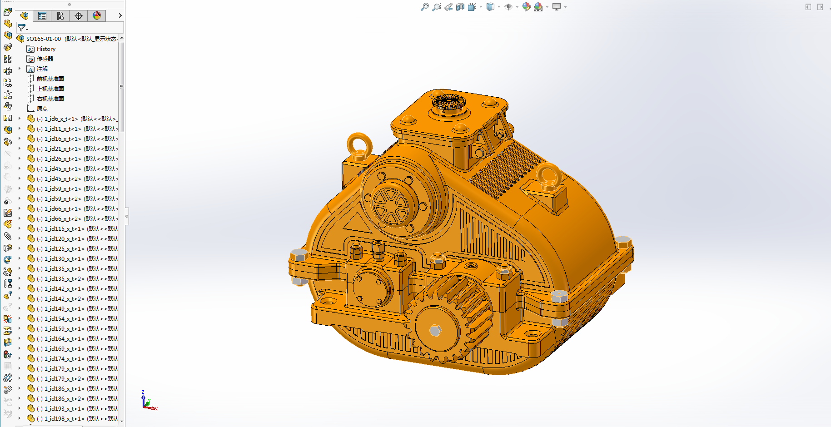Click part icon of 1_id26_x_t<1>
The image size is (831, 427).
point(30,159)
